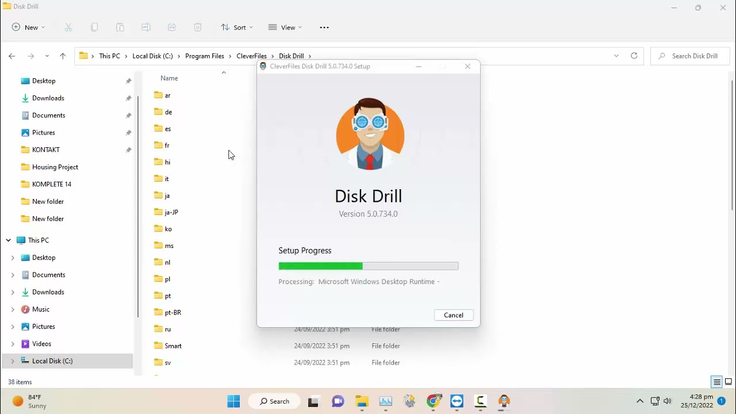This screenshot has height=414, width=736.
Task: Expand Music under This PC
Action: pyautogui.click(x=13, y=309)
